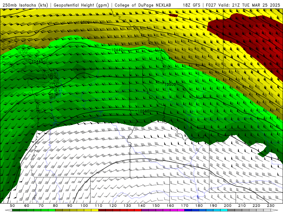This screenshot has height=212, width=283.
Task: Pick the bright red 135-140 kt swatch
Action: click(x=138, y=210)
